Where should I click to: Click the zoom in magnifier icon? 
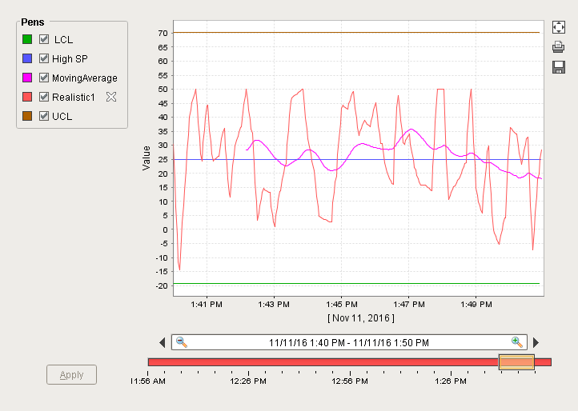(517, 342)
